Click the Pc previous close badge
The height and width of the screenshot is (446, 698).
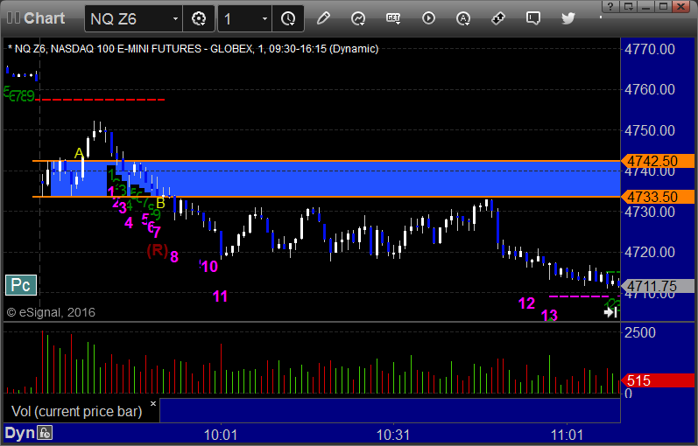click(x=21, y=285)
